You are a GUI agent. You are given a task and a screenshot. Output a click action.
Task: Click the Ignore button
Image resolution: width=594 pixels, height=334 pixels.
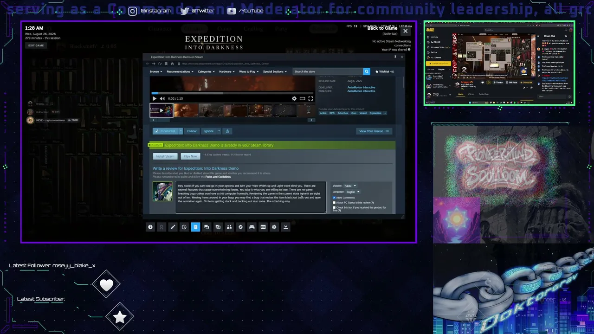point(209,131)
